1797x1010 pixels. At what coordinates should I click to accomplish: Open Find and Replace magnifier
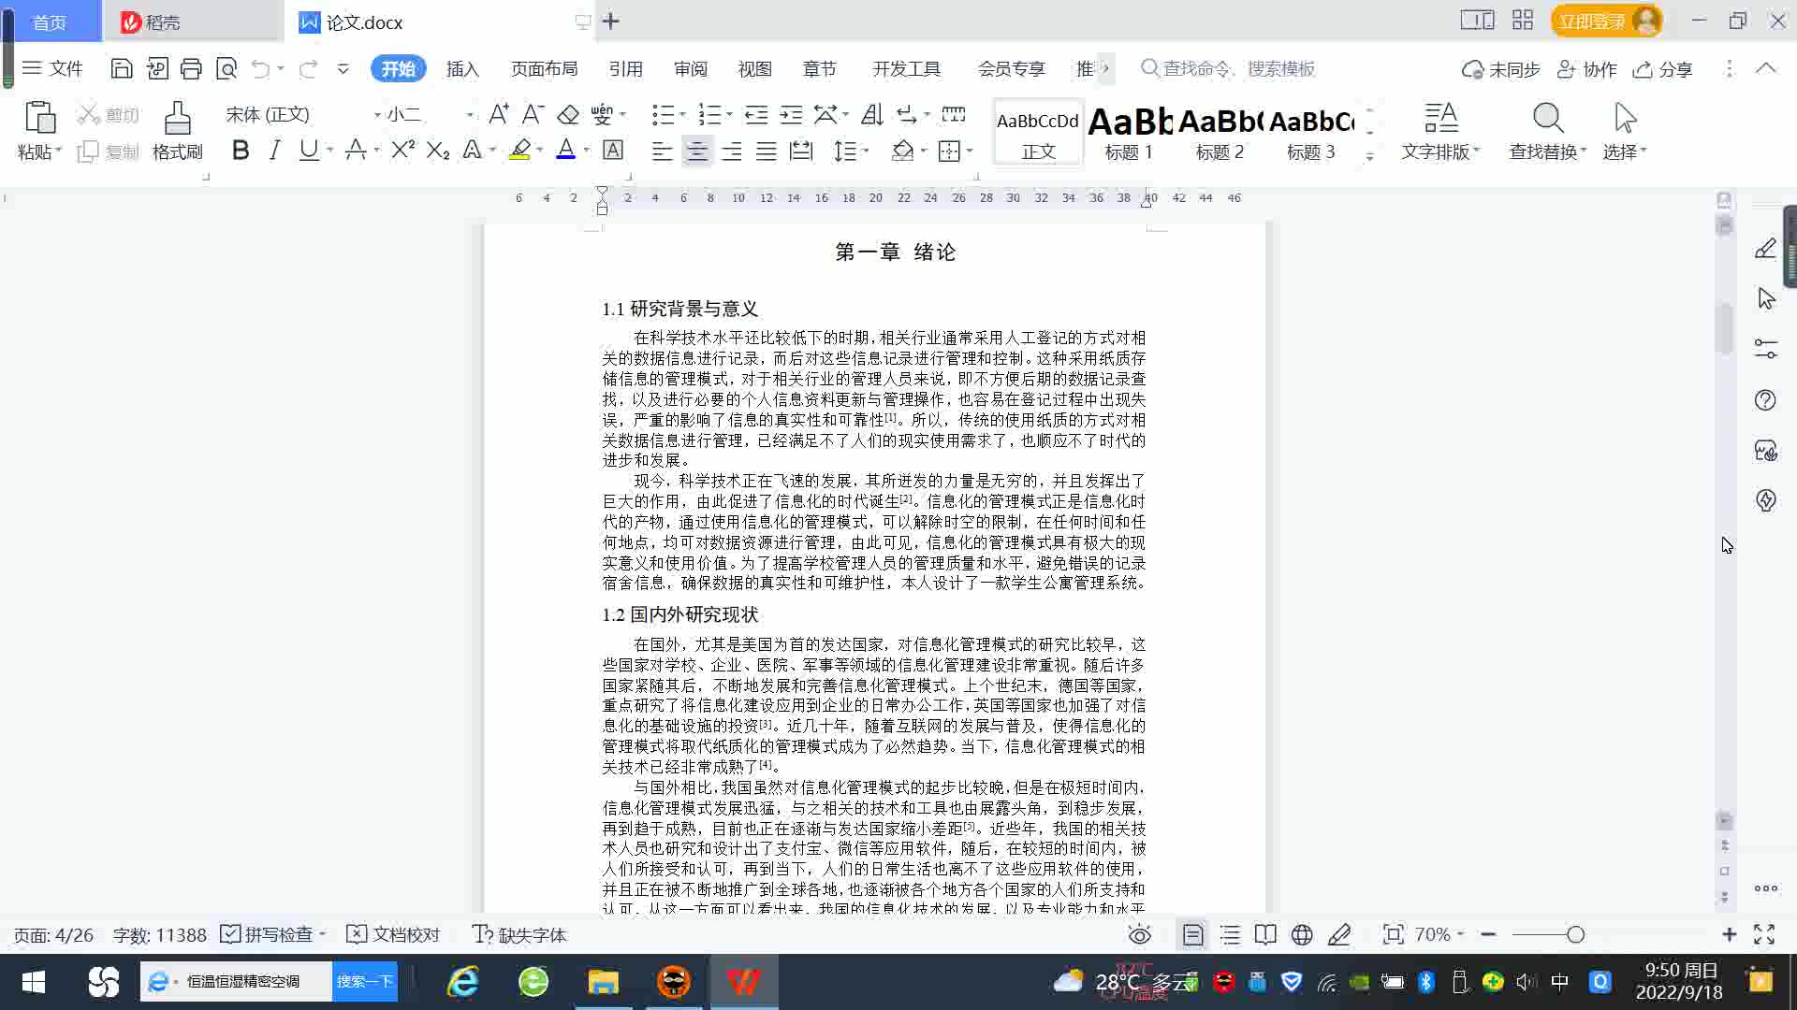click(1548, 119)
